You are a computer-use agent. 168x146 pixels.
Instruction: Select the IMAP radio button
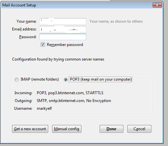click(x=17, y=80)
